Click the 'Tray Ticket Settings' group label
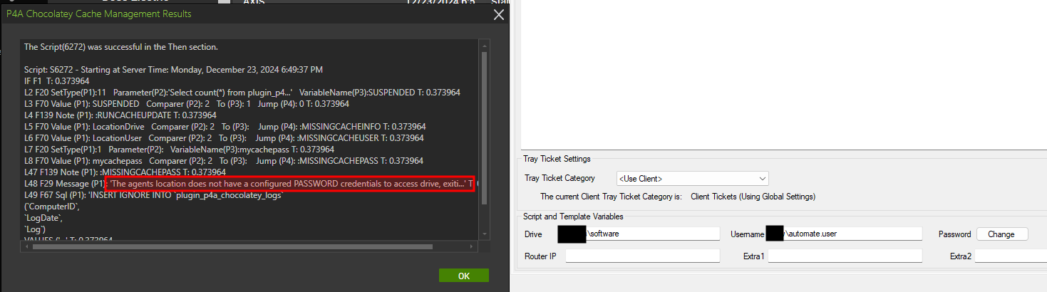The image size is (1047, 292). 557,159
